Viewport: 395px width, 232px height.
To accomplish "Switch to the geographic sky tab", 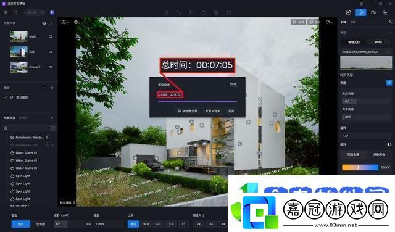I will tap(354, 42).
